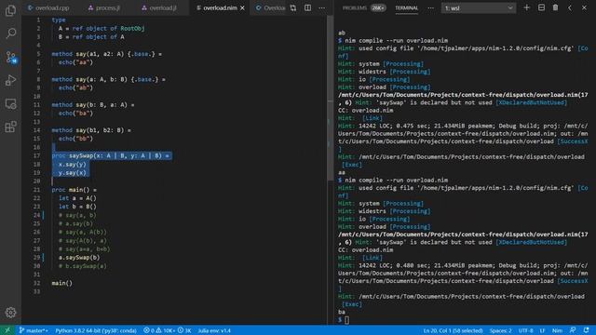The image size is (596, 335).
Task: Open Run and Debug view
Action: click(10, 80)
